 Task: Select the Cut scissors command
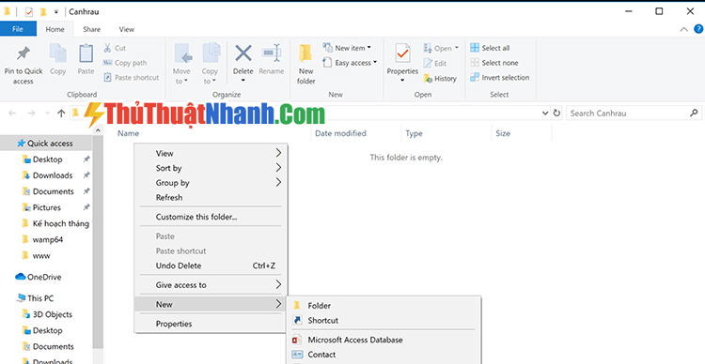(x=115, y=48)
